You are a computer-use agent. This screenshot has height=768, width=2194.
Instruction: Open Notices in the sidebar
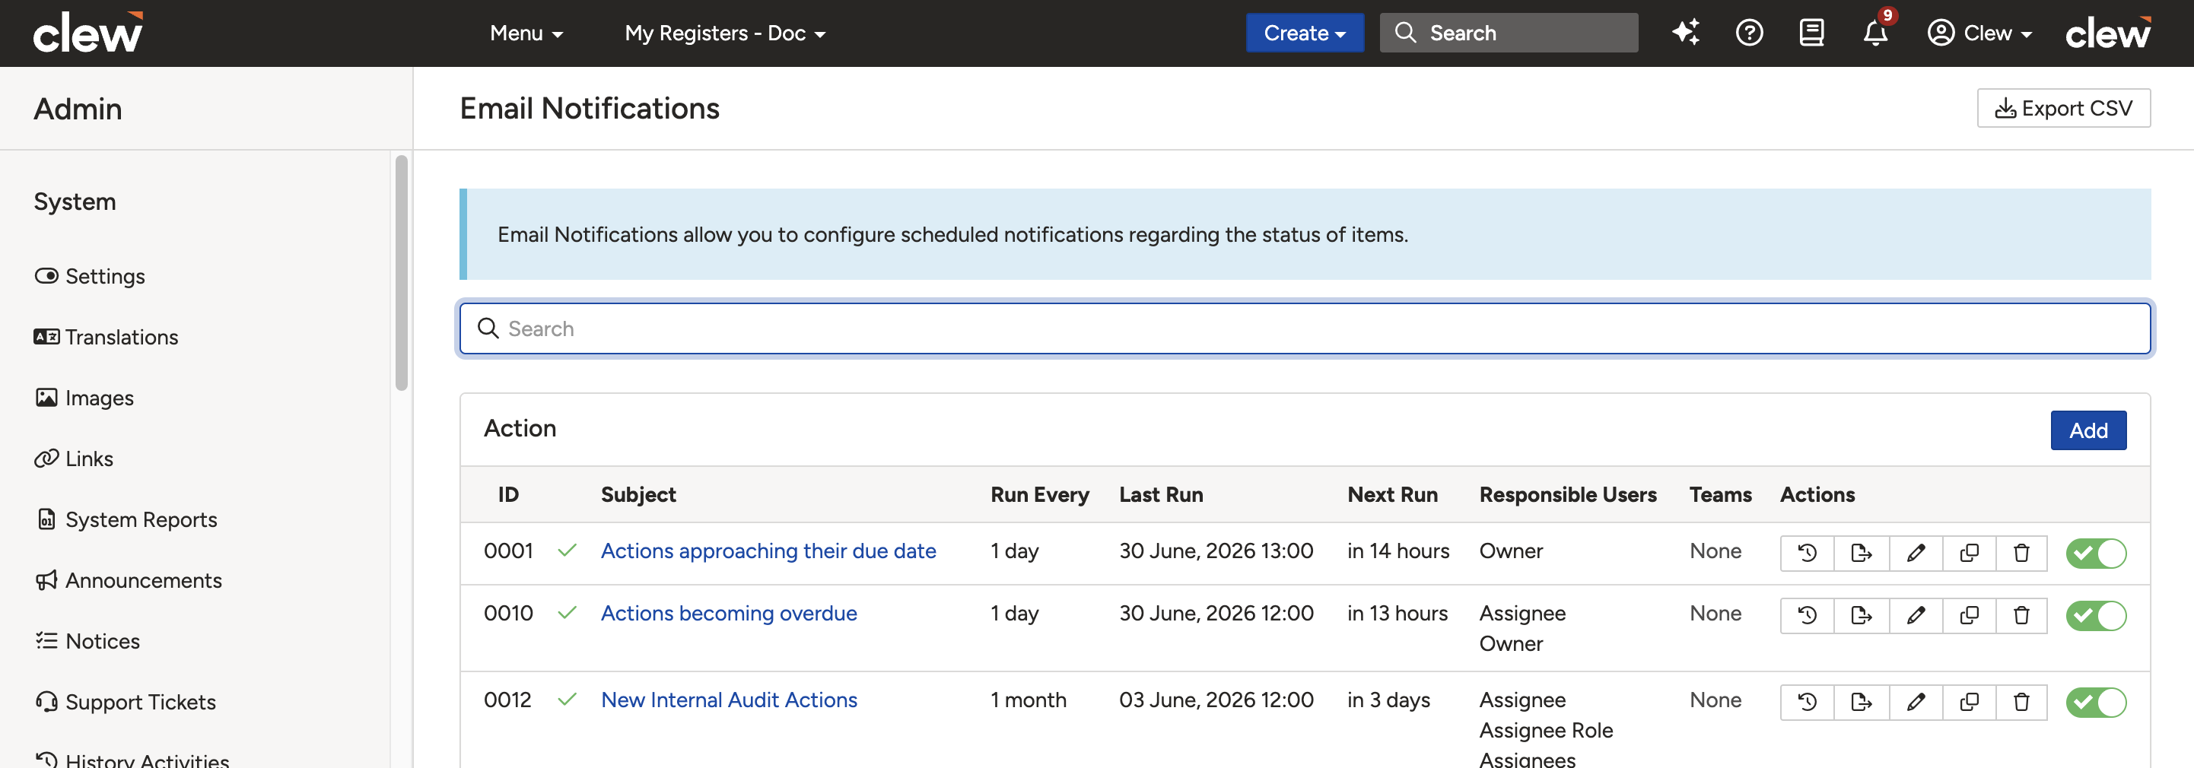click(x=87, y=641)
